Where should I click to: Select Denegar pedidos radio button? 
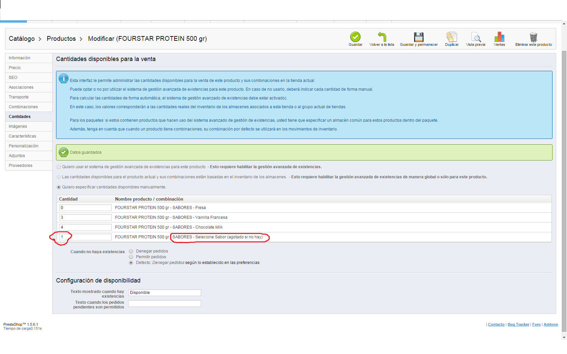tap(131, 251)
